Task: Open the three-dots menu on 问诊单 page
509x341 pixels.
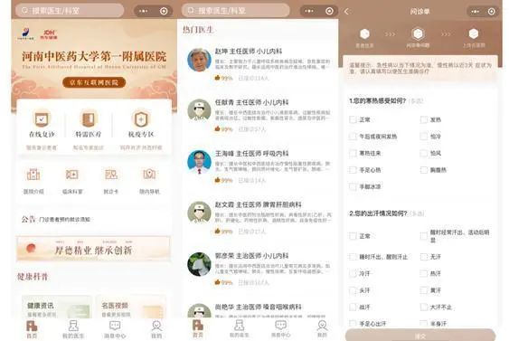Action: point(476,12)
